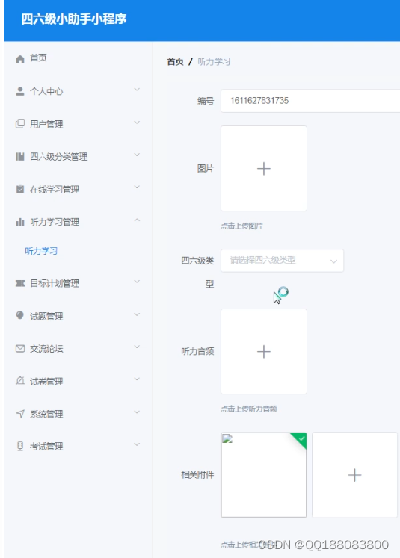Expand 目标计划管理 chevron
Image resolution: width=400 pixels, height=558 pixels.
click(x=137, y=282)
